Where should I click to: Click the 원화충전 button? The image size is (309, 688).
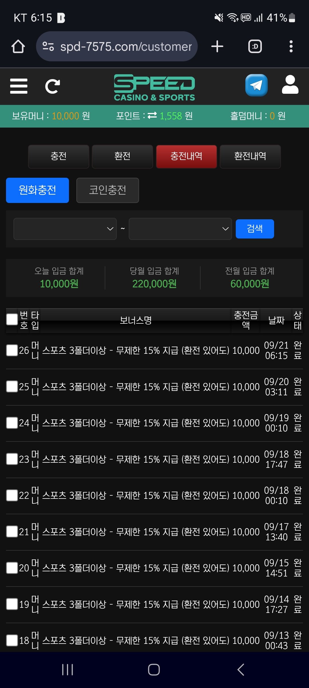click(x=37, y=190)
